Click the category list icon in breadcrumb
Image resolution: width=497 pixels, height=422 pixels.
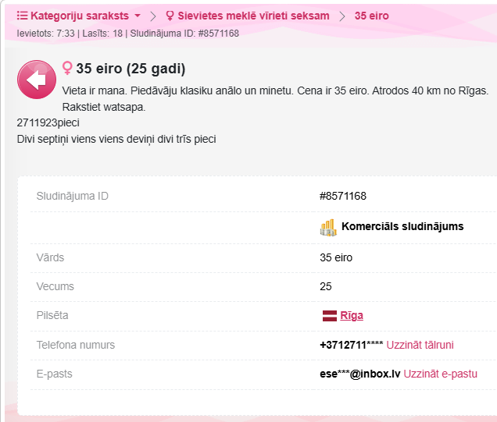pos(22,16)
